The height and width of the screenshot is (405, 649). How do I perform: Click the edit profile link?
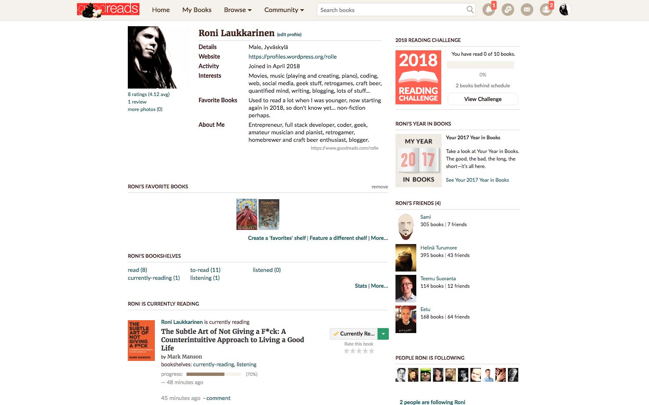click(x=289, y=35)
